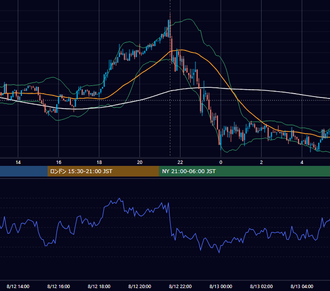Select the ロンドン 15:30-21:00 JST session bar
The width and height of the screenshot is (330, 291).
103,171
